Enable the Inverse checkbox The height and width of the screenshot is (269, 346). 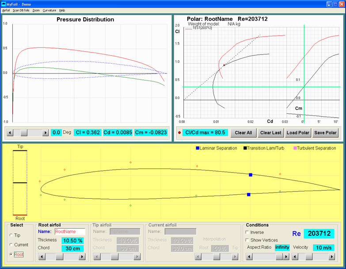coord(247,232)
